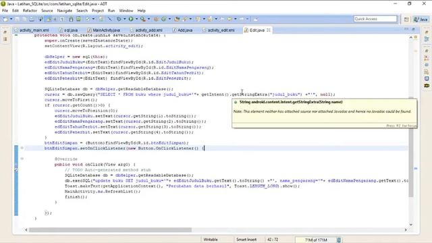Click the Save All toolbar icon
Screen dimensions: 432x243
(24, 19)
